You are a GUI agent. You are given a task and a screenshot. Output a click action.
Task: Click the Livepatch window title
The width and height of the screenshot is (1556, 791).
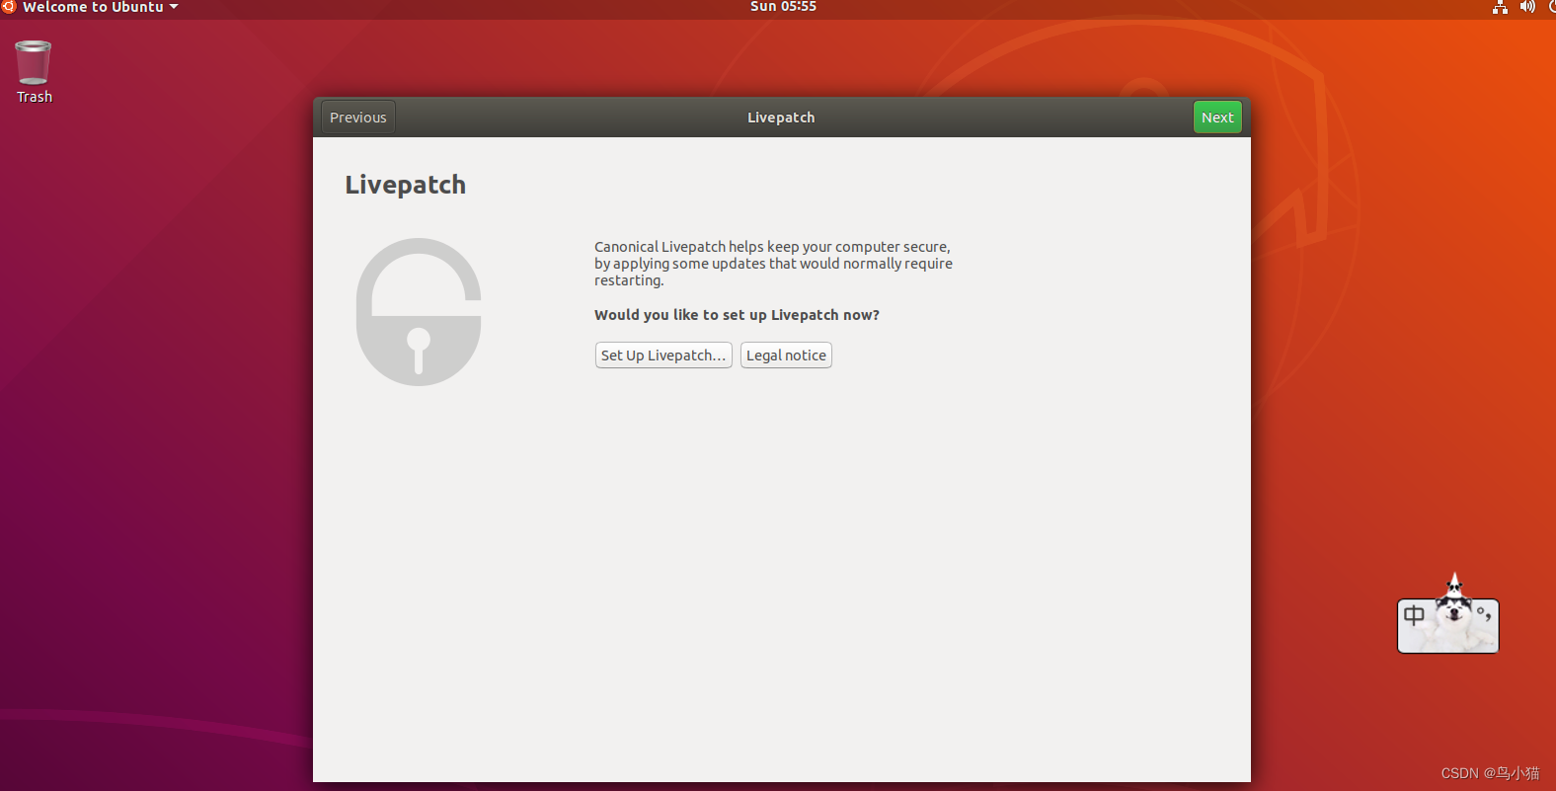coord(781,118)
